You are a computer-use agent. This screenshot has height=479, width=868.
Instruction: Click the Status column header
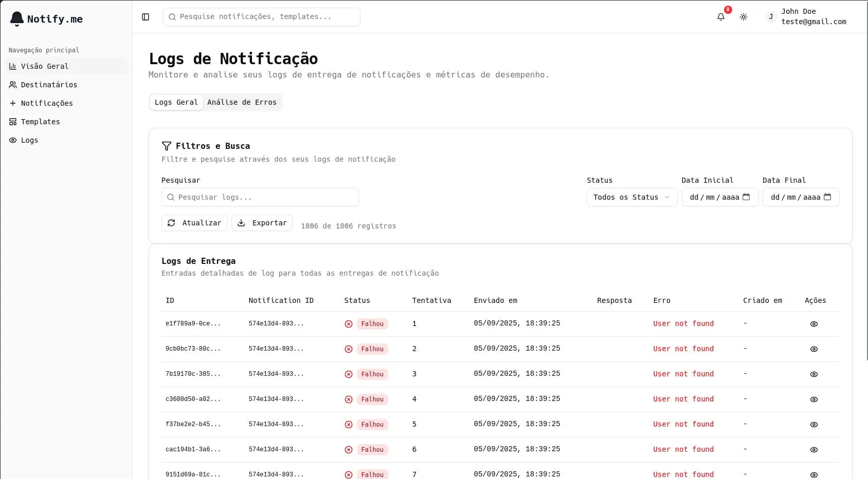[357, 300]
